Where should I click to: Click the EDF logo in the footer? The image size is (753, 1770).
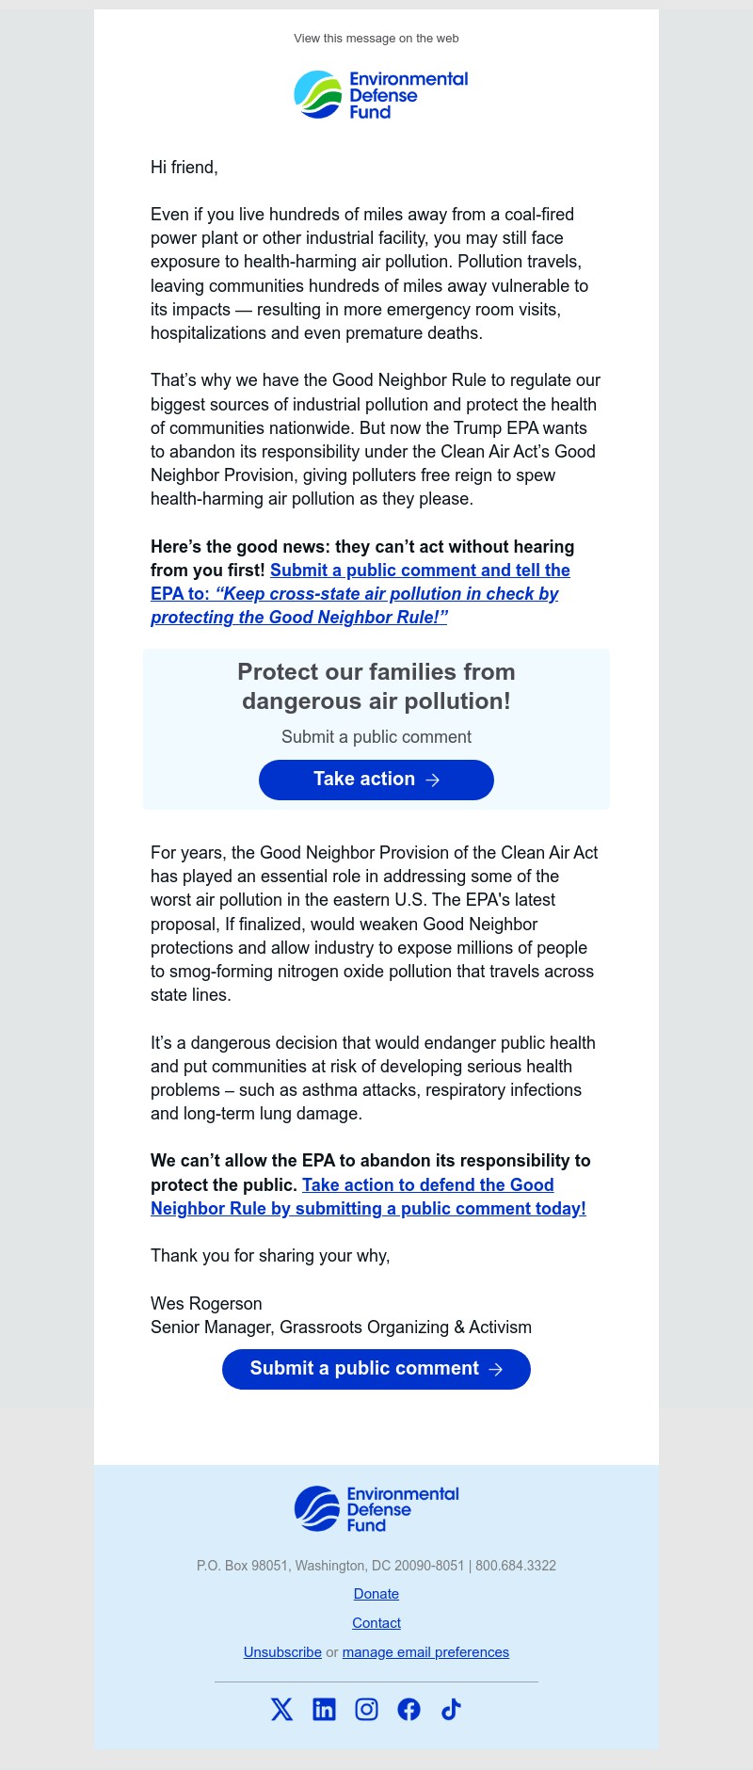coord(376,1507)
